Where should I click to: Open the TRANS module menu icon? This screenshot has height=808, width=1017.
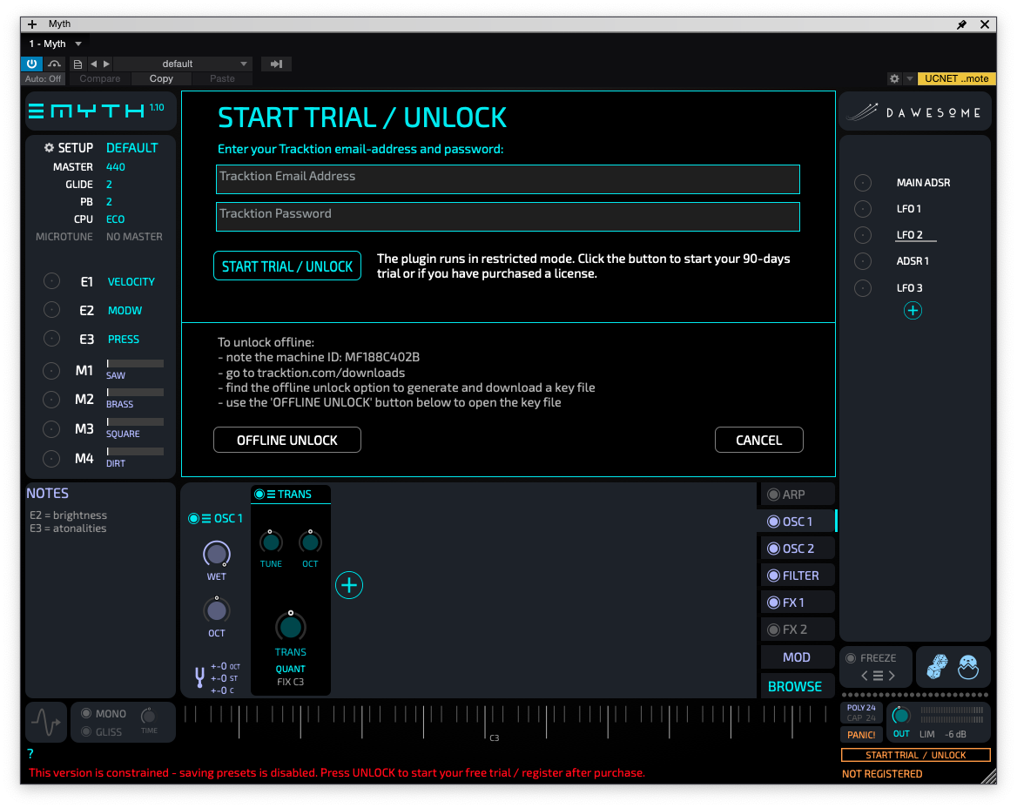click(271, 495)
